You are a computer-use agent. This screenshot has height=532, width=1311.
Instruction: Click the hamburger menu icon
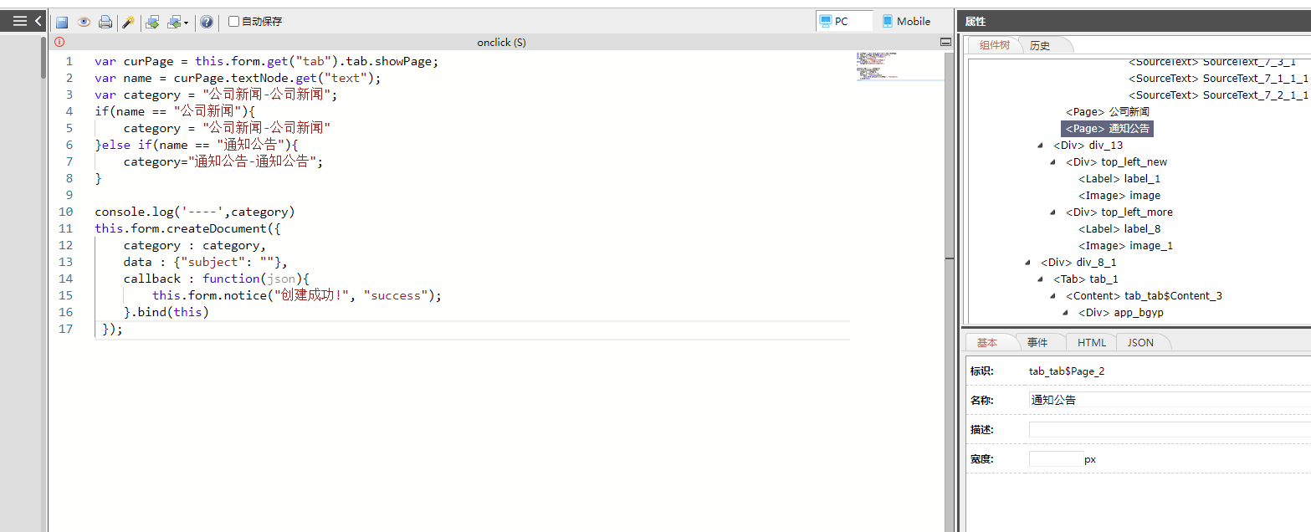20,21
